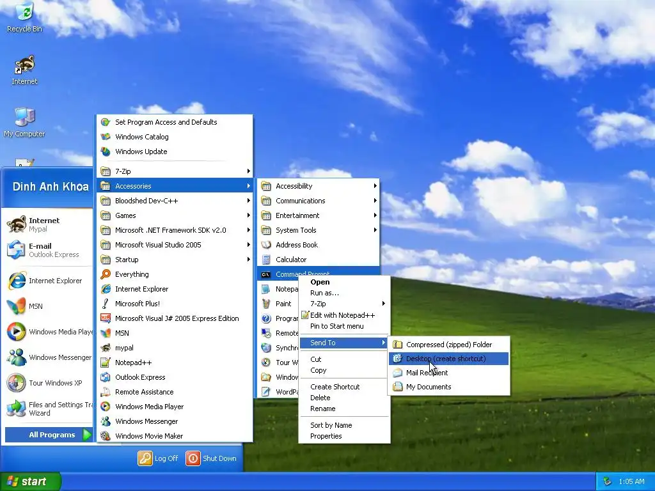
Task: Click Internet Explorer in Start menu left pane
Action: click(x=48, y=281)
